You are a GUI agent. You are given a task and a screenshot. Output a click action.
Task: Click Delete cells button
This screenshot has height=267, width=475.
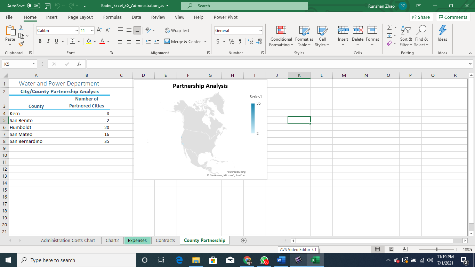click(x=357, y=37)
